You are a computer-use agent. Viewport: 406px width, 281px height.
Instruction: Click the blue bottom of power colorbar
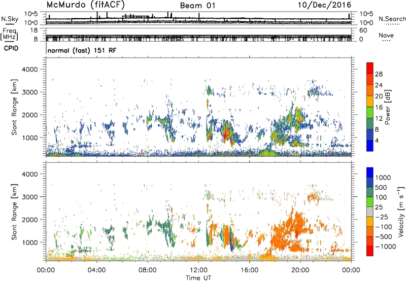click(370, 146)
